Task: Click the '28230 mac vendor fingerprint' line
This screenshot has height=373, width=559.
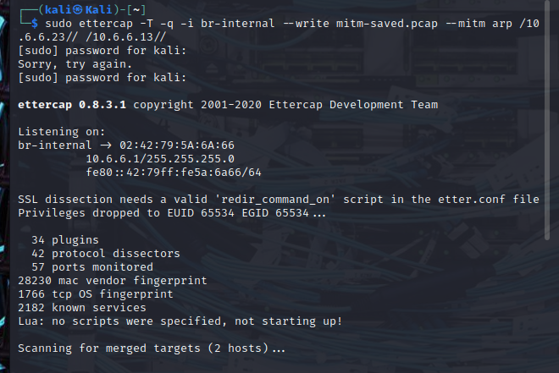Action: pos(113,281)
